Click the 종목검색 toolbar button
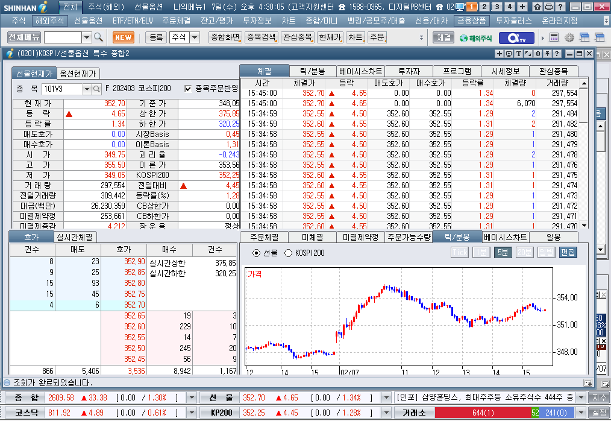 262,37
